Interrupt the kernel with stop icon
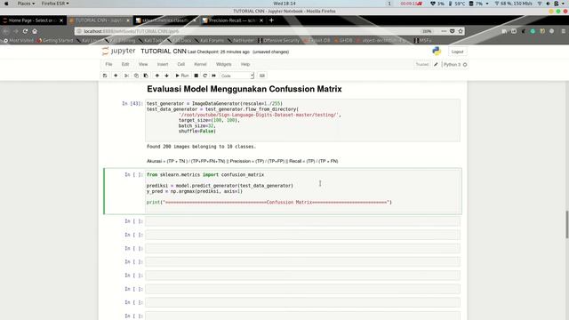 point(196,76)
